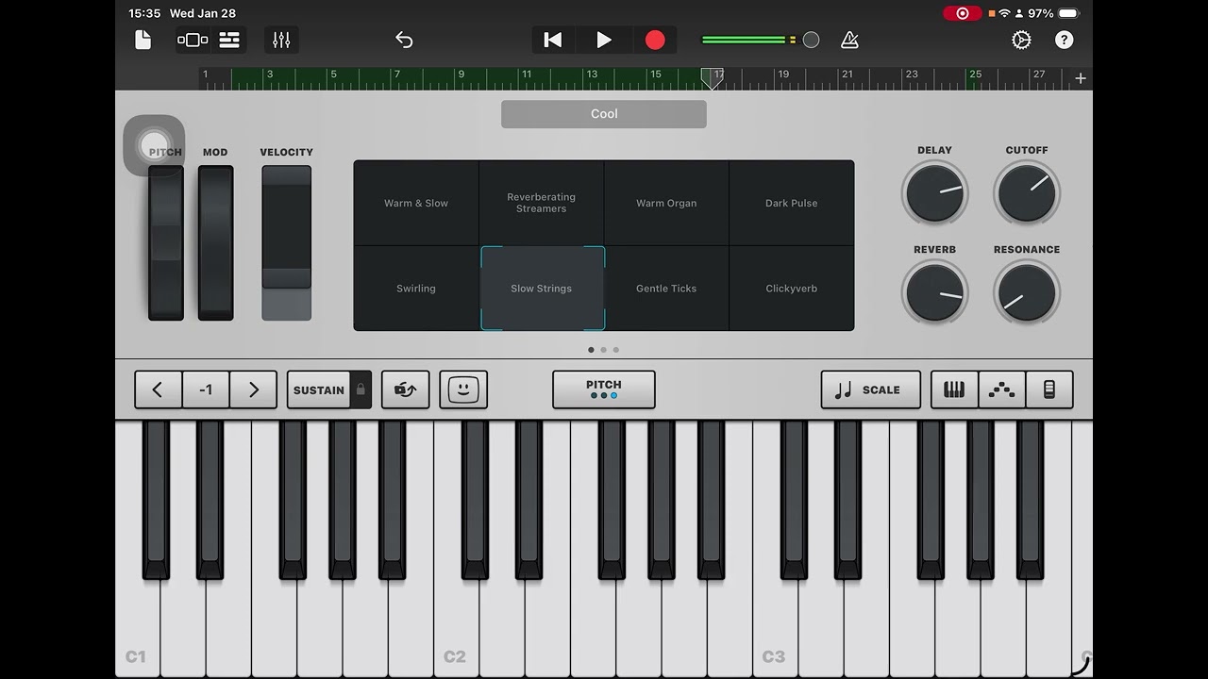Toggle the Sustain button
The image size is (1208, 679).
(x=319, y=389)
